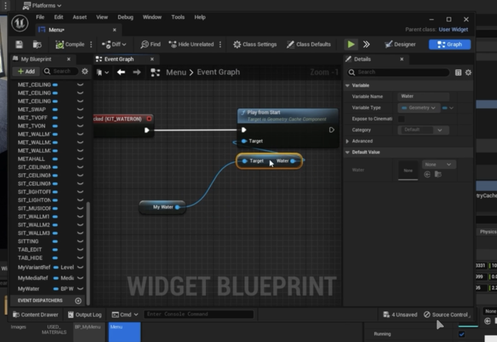The width and height of the screenshot is (497, 342).
Task: Open the Diff dropdown
Action: (114, 45)
